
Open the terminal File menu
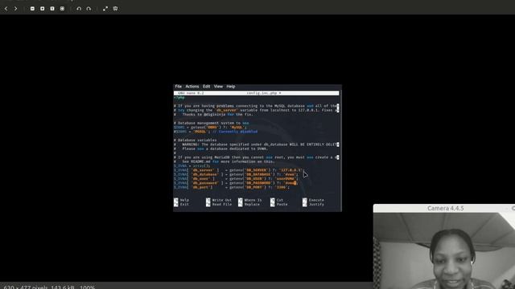[x=178, y=87]
